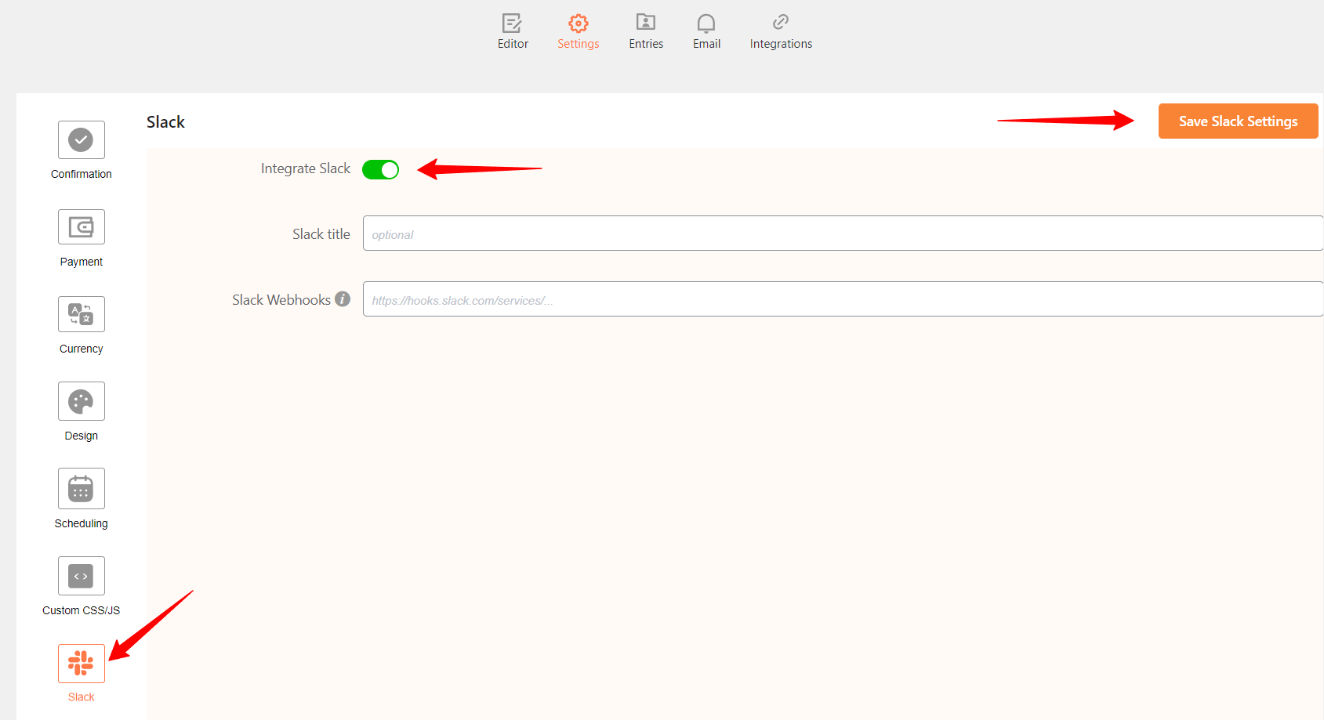Open the Entries icon
The height and width of the screenshot is (720, 1324).
click(x=646, y=22)
